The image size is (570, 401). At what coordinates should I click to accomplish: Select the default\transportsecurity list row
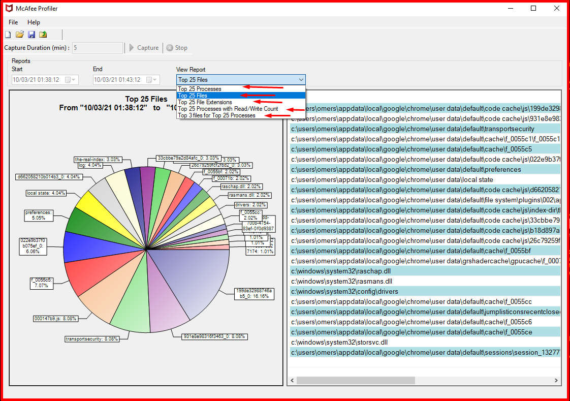(x=425, y=129)
